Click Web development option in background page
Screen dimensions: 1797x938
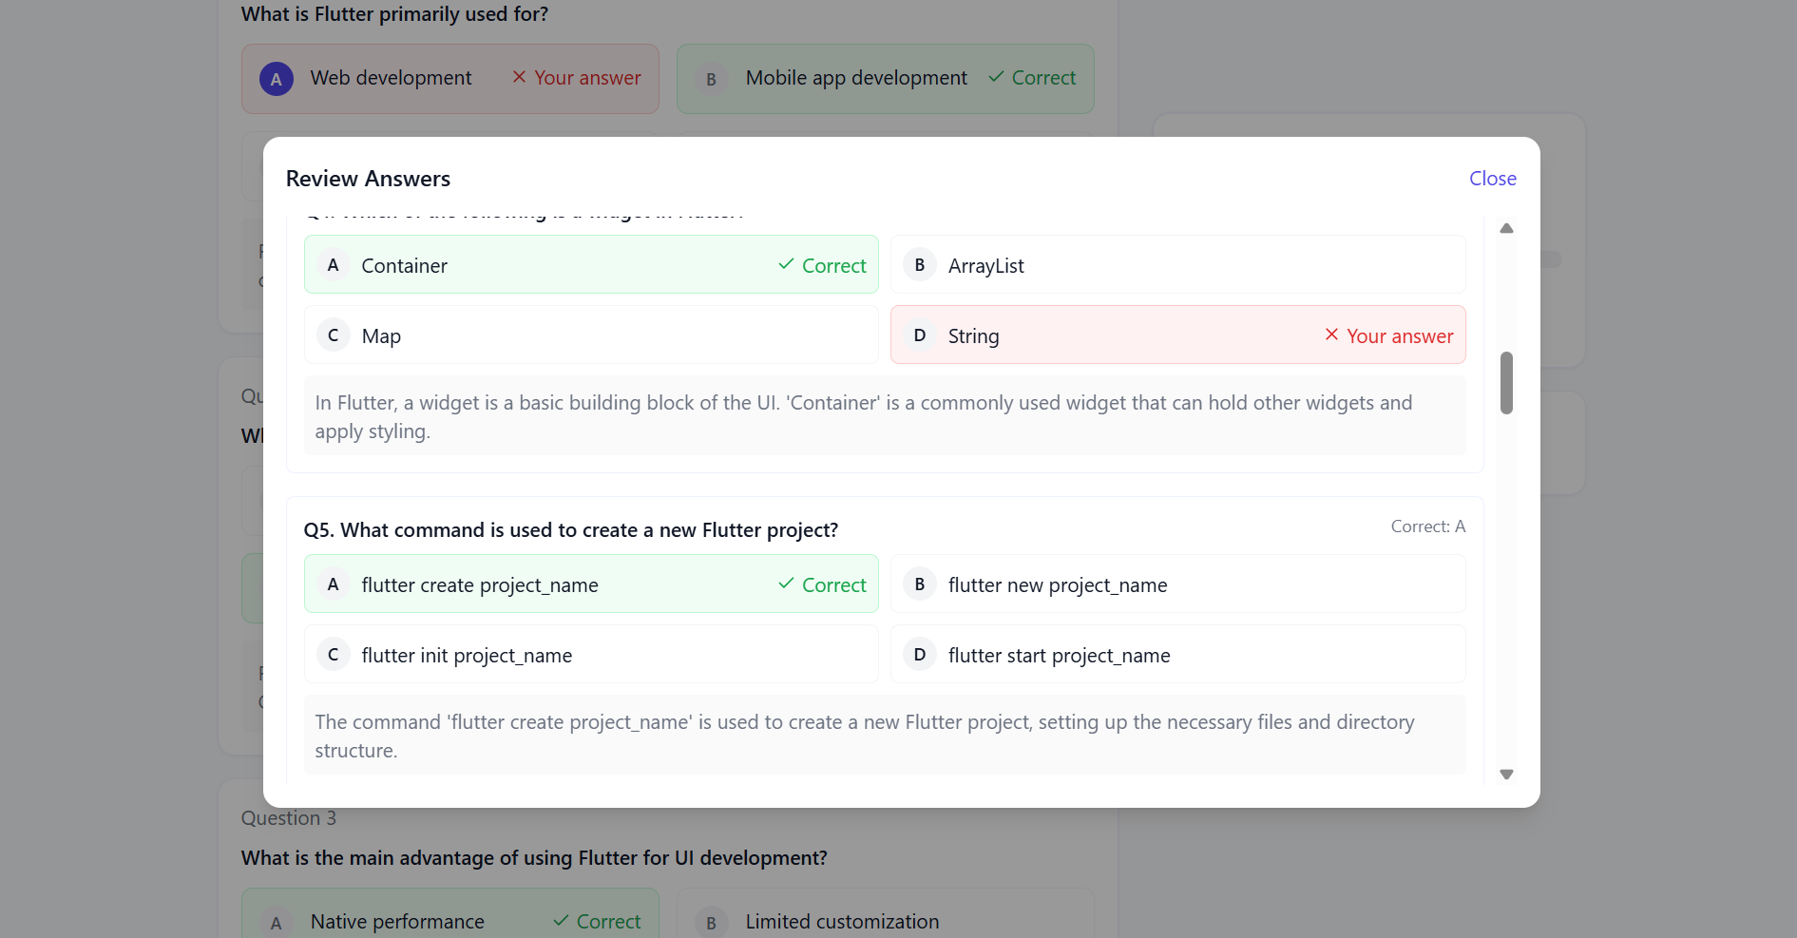tap(449, 79)
